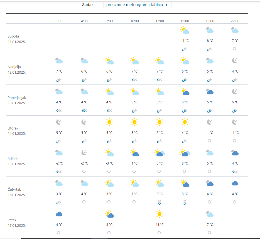The height and width of the screenshot is (239, 260).
Task: Click Monday 4:00 wind direction arrow
Action: pos(84,111)
